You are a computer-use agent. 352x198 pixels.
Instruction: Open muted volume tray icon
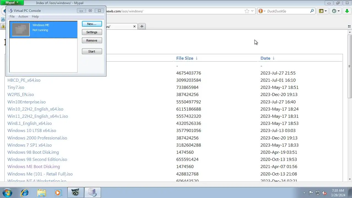[x=324, y=193]
